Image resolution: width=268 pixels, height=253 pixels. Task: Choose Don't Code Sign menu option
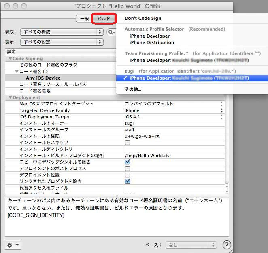[x=143, y=18]
